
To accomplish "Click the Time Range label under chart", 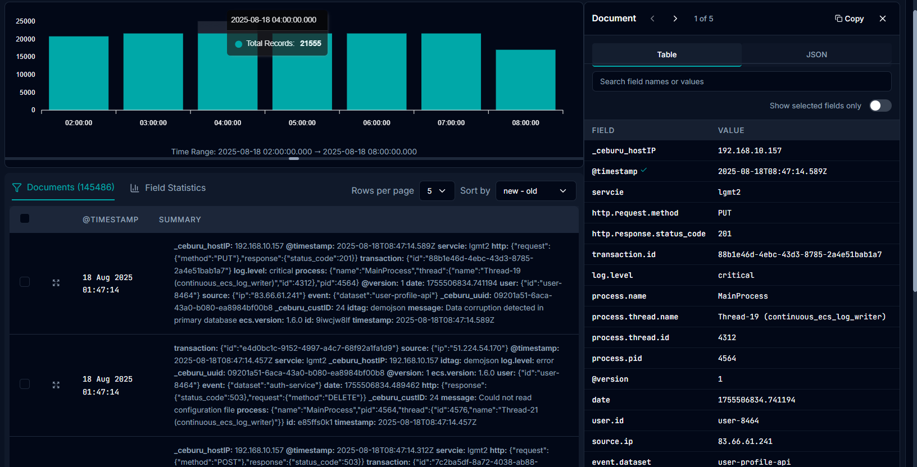I will [294, 152].
